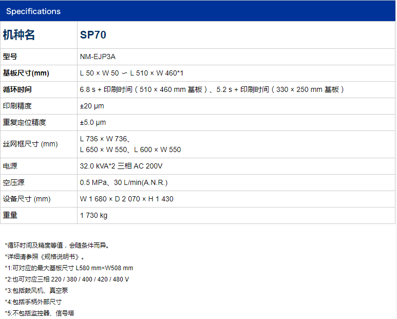Select the 电源 label
The height and width of the screenshot is (319, 397).
pos(10,166)
